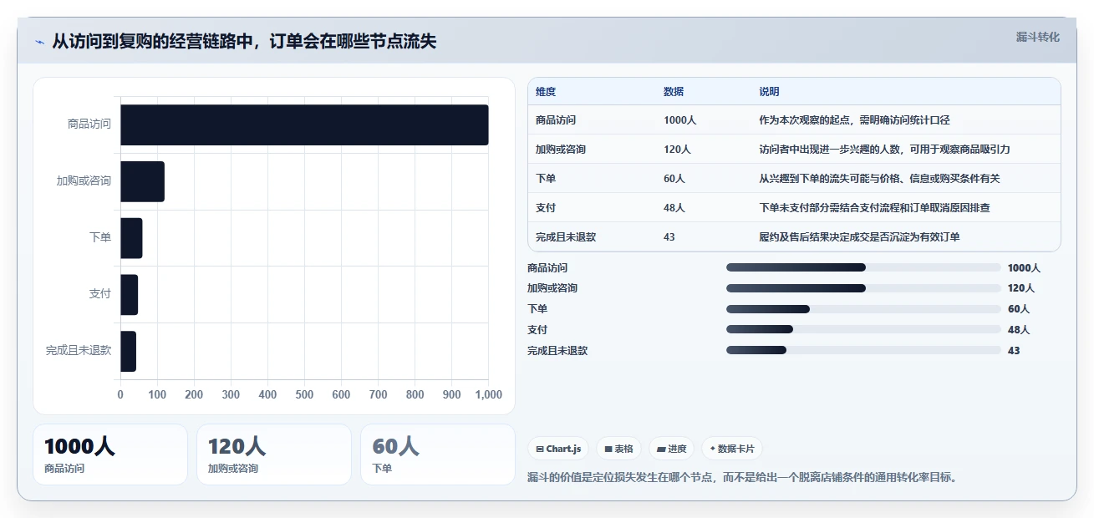Click the 支付 cell in the table

point(546,208)
